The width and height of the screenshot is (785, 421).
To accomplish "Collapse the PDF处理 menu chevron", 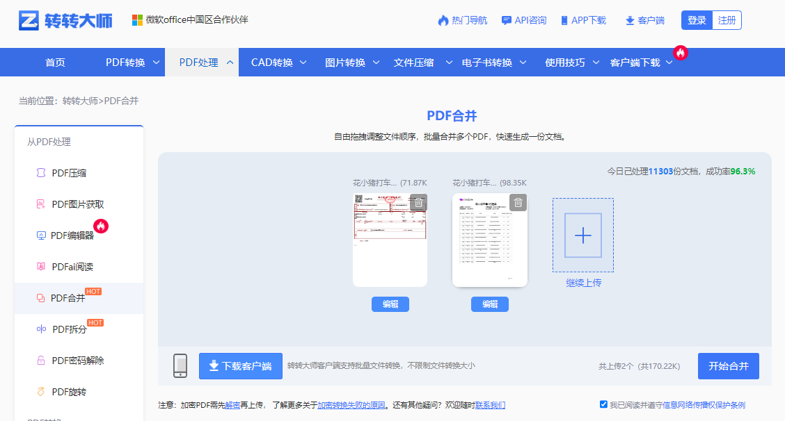I will click(x=230, y=63).
